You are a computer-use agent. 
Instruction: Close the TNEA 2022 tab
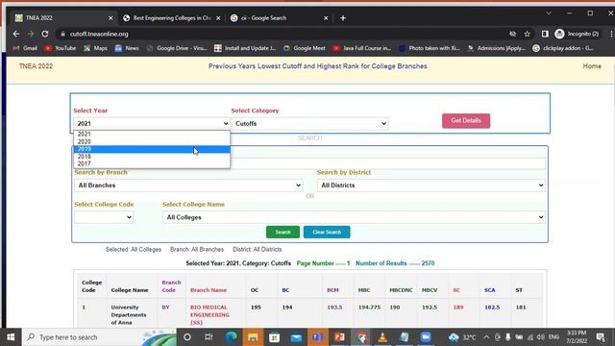coord(111,18)
